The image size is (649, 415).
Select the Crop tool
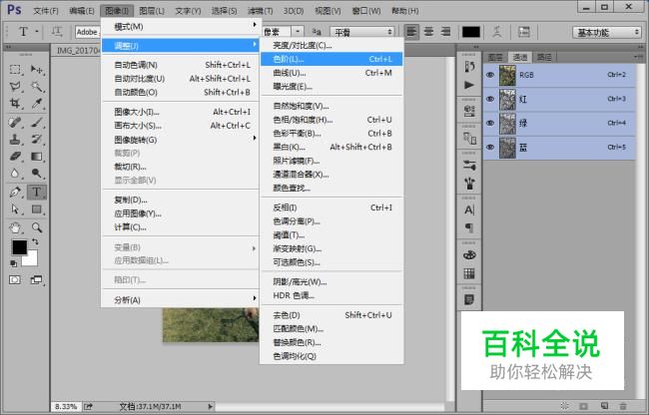click(x=15, y=104)
